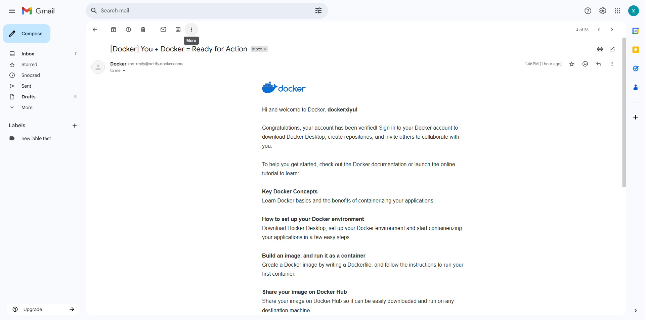Star the Docker email
645x320 pixels.
pos(572,64)
